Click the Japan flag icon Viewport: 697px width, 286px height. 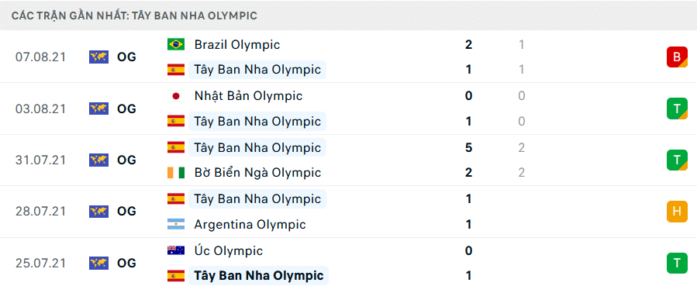175,96
